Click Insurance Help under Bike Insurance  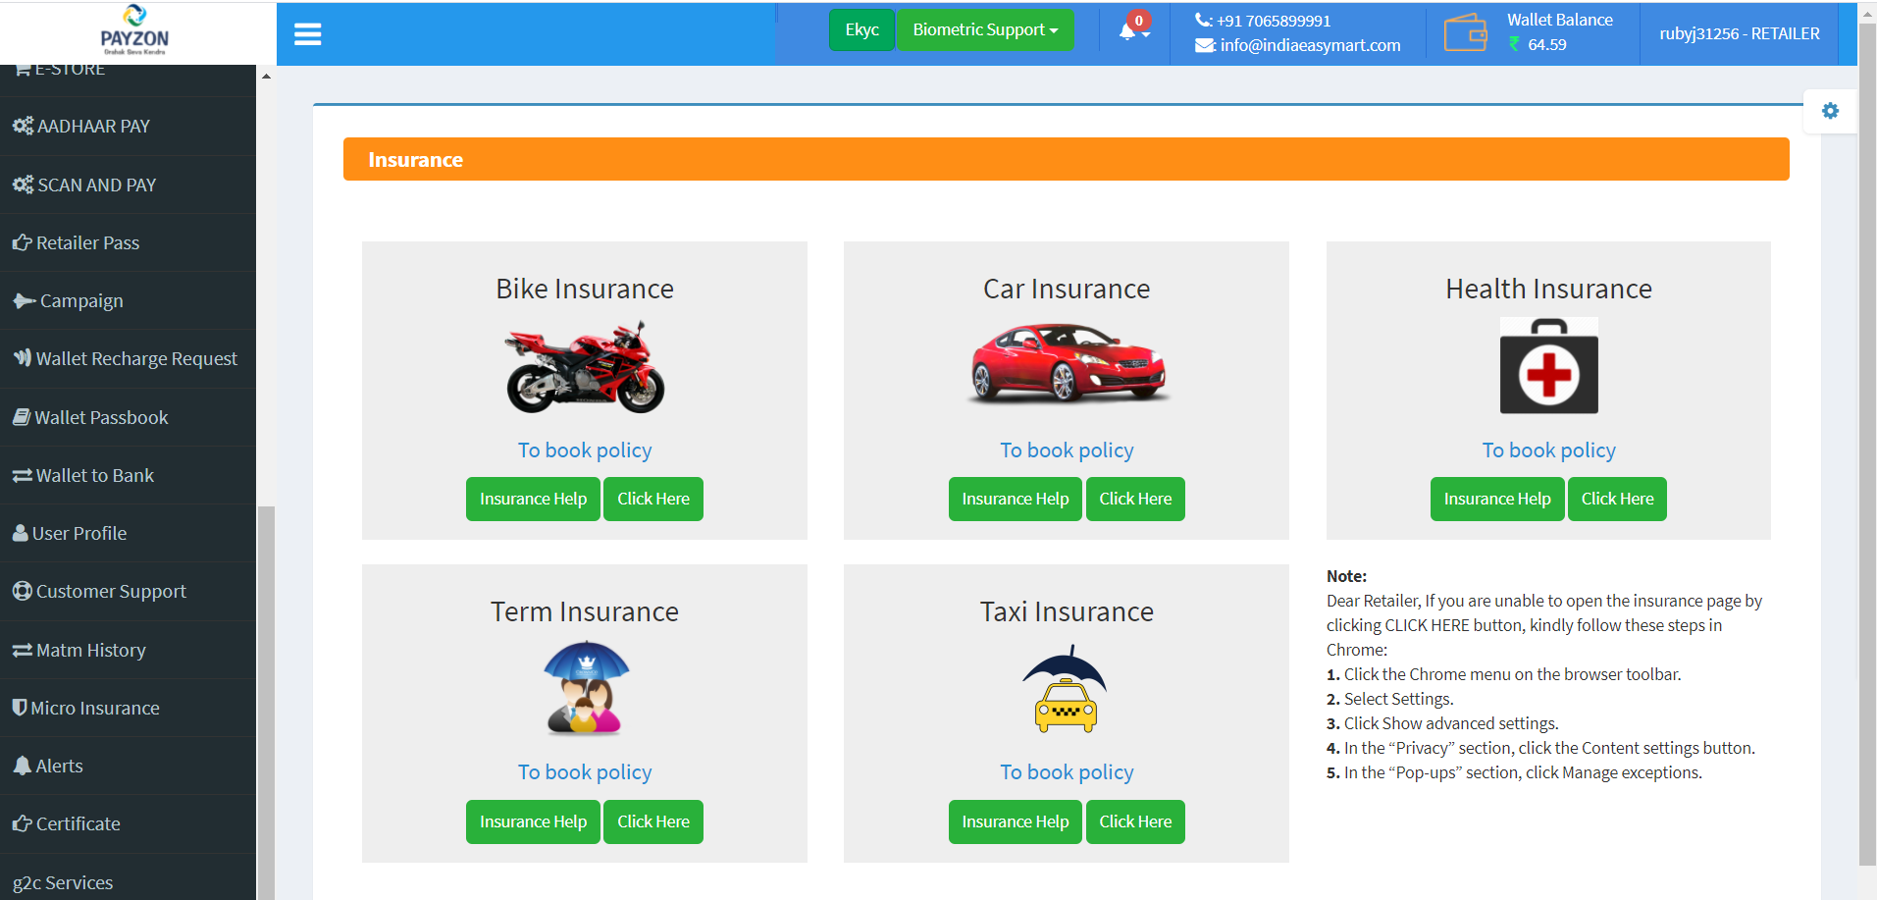click(533, 499)
